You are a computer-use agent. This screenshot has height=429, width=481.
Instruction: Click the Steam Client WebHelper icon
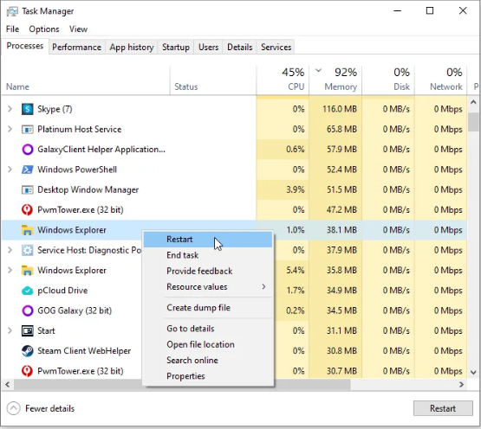point(28,351)
